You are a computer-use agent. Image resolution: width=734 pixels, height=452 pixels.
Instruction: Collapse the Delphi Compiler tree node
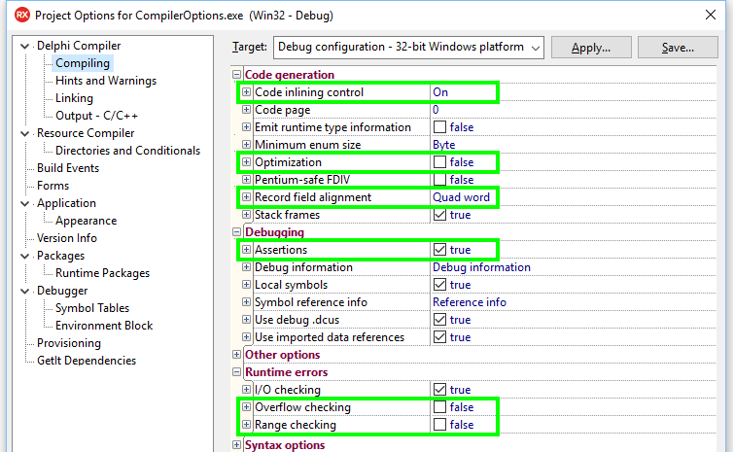tap(25, 46)
